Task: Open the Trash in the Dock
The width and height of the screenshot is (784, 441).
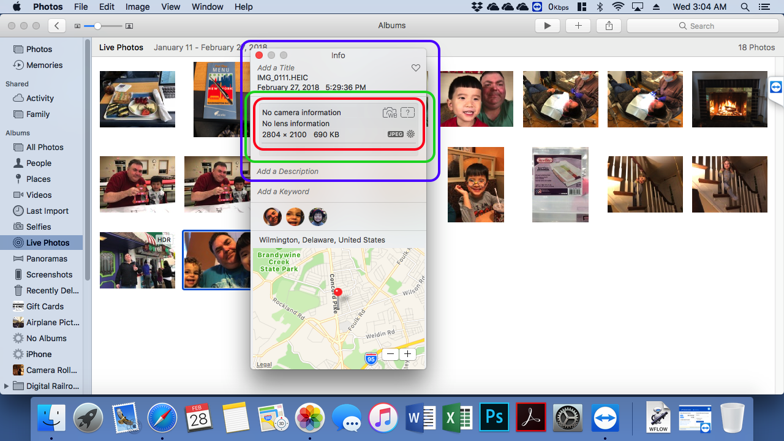Action: 733,419
